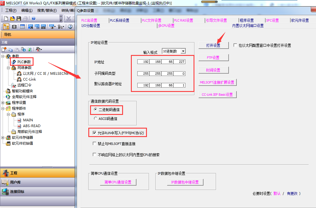316x208 pixels.
Task: Click the 简单CPU通信设置 button
Action: 118,182
